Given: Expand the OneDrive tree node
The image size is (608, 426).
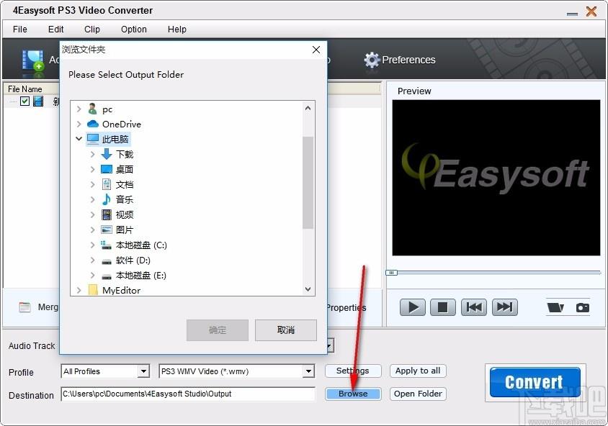Looking at the screenshot, I should point(79,124).
